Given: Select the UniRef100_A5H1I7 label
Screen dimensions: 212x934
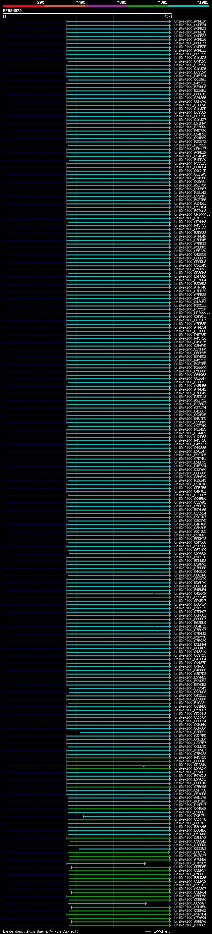Looking at the screenshot, I should pos(190,149).
